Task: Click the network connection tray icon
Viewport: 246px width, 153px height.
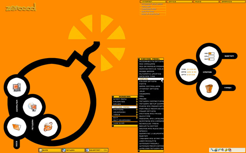Action: [212, 150]
